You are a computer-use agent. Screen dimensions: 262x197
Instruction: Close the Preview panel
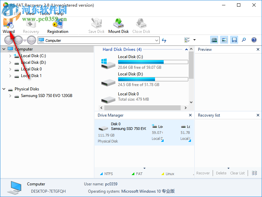point(258,49)
